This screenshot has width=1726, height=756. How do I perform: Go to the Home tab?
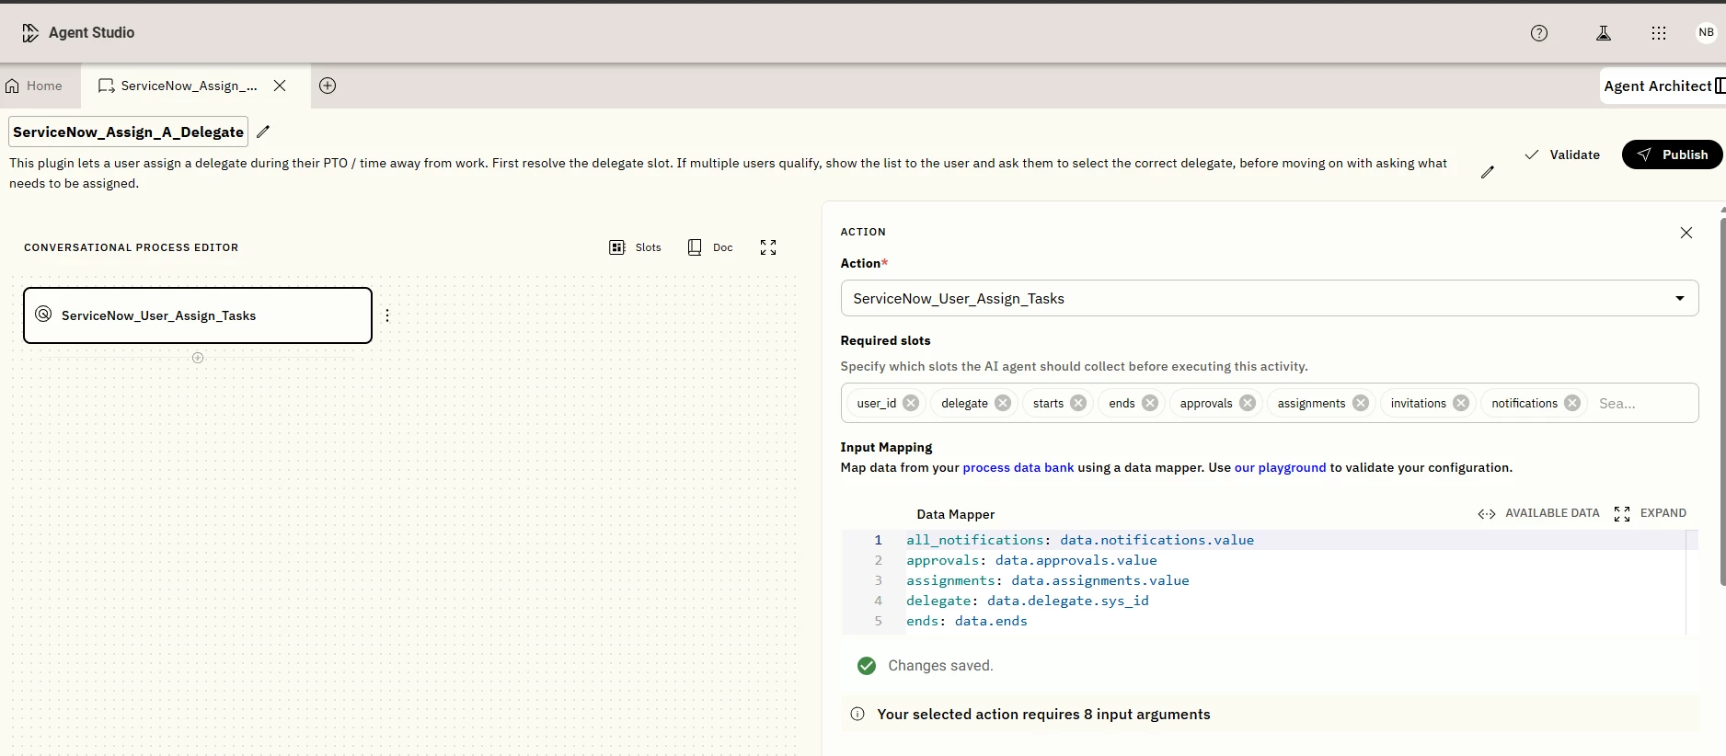coord(34,86)
